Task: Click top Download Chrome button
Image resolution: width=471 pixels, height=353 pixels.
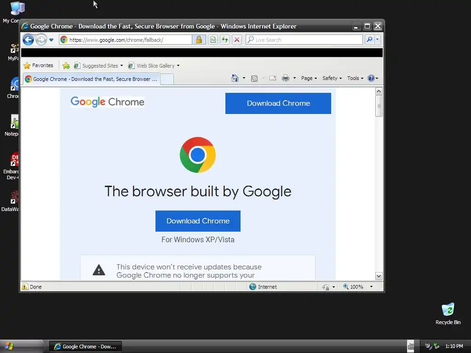Action: pyautogui.click(x=278, y=103)
